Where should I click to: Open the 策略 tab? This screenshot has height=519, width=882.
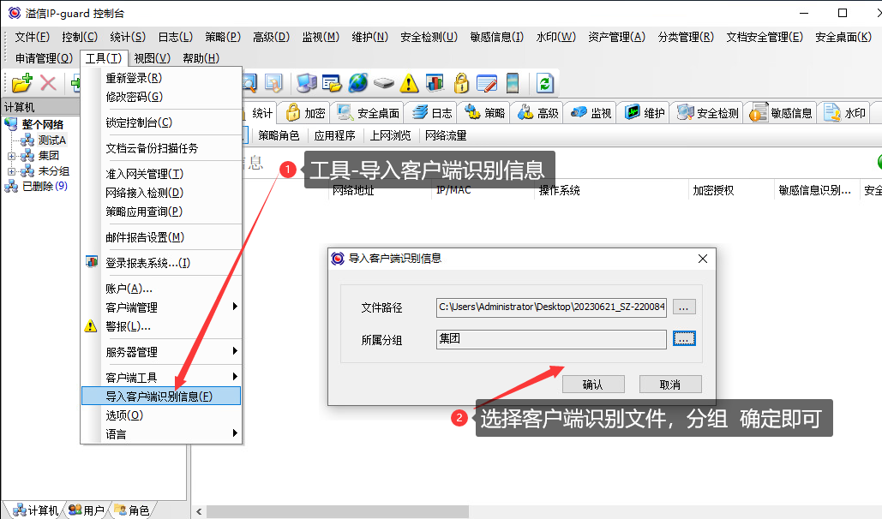pyautogui.click(x=483, y=113)
